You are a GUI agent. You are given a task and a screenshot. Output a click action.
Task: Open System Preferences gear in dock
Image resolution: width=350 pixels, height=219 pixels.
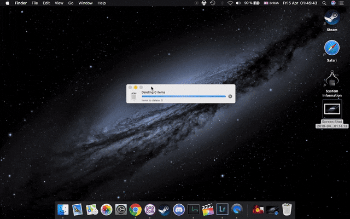point(121,210)
